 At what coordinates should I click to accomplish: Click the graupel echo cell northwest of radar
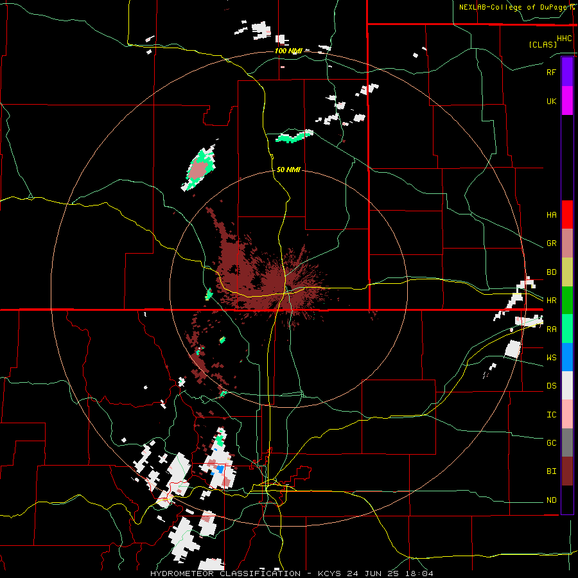[x=198, y=170]
